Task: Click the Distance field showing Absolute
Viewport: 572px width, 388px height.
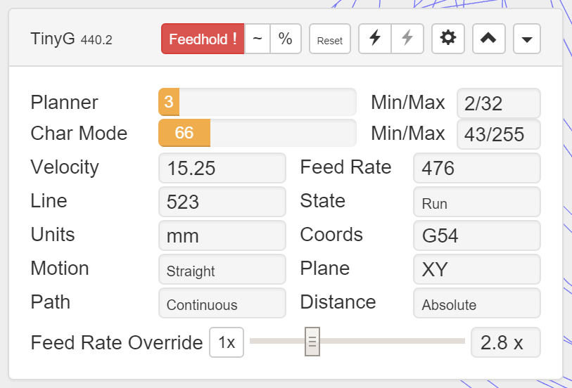Action: pyautogui.click(x=476, y=304)
